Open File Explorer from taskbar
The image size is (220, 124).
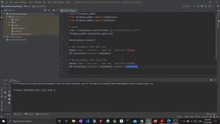coord(74,121)
